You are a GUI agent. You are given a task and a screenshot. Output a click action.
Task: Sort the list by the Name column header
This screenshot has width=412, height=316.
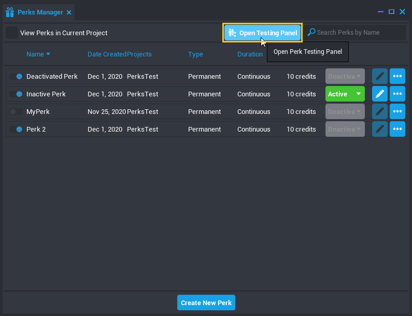coord(35,54)
